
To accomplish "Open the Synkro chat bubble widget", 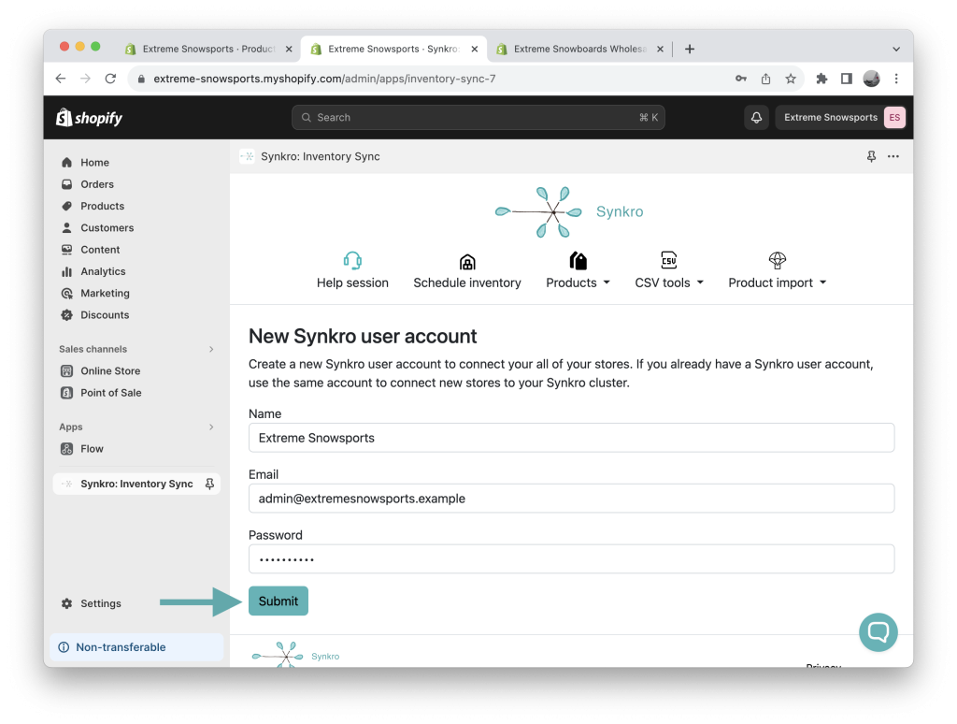I will pyautogui.click(x=878, y=631).
